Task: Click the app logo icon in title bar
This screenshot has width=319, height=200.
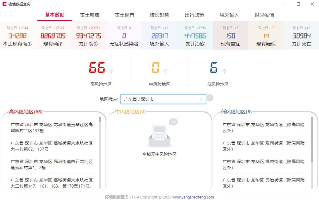Action: 4,4
